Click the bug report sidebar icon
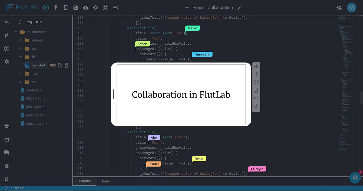The height and width of the screenshot is (191, 363). pyautogui.click(x=6, y=166)
